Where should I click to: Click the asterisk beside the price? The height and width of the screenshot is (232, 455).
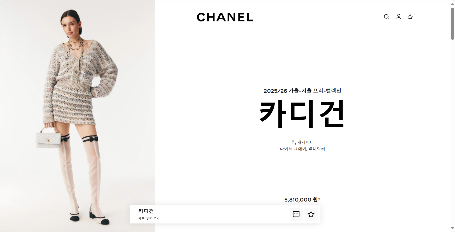click(x=319, y=199)
